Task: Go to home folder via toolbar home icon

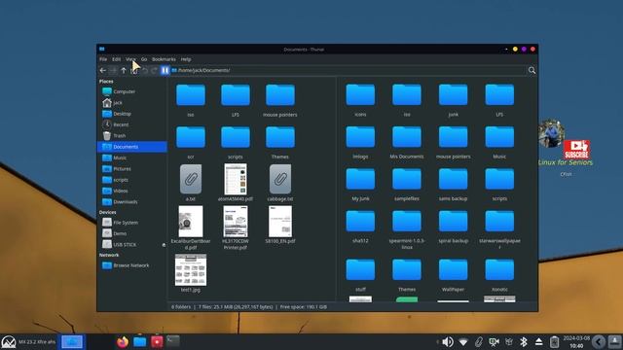Action: click(134, 71)
